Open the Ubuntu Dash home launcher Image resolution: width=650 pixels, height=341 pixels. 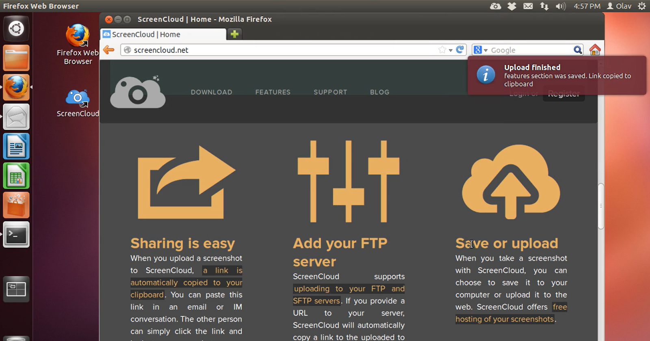click(x=16, y=28)
